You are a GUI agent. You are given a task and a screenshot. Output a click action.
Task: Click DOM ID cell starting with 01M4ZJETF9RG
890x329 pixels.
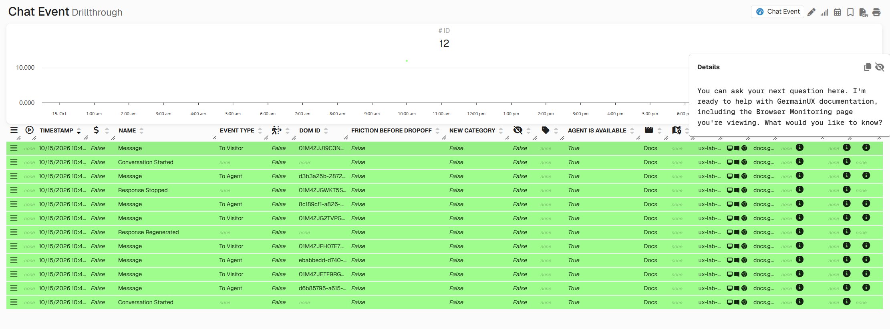point(322,274)
